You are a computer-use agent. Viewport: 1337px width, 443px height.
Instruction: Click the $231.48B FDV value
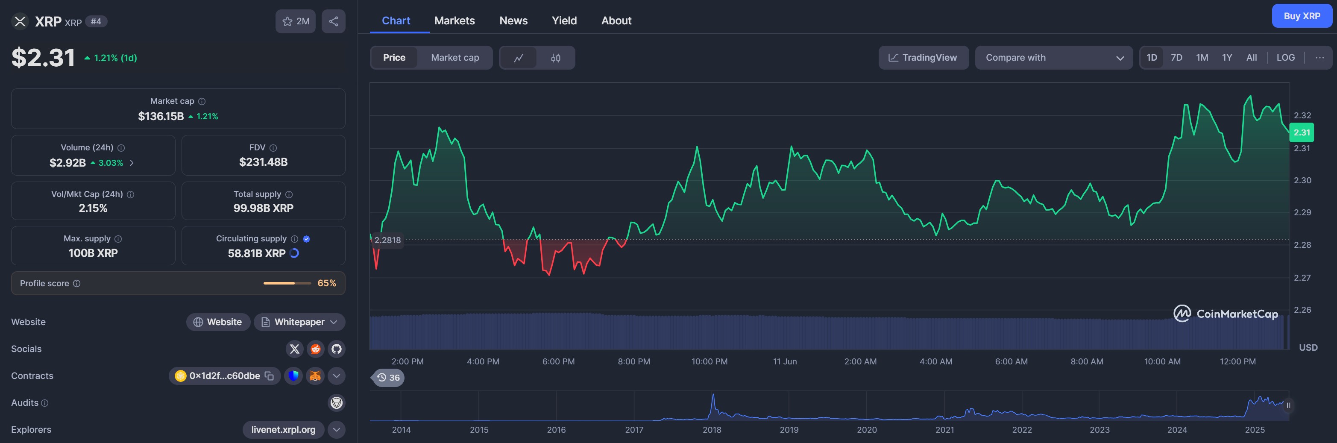pyautogui.click(x=263, y=162)
